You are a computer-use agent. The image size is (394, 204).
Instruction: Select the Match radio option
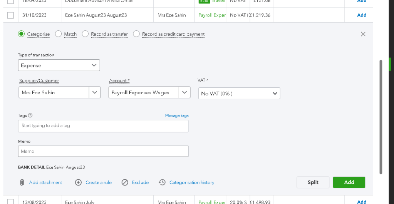point(58,33)
